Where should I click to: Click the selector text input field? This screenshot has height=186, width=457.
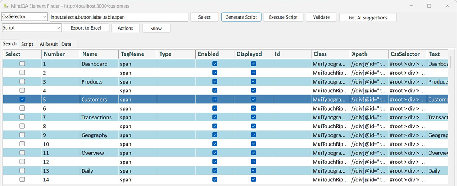pyautogui.click(x=118, y=17)
